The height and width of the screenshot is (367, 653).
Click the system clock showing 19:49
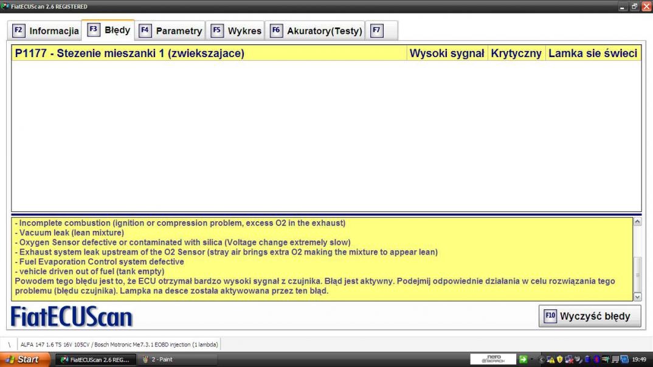coord(639,360)
